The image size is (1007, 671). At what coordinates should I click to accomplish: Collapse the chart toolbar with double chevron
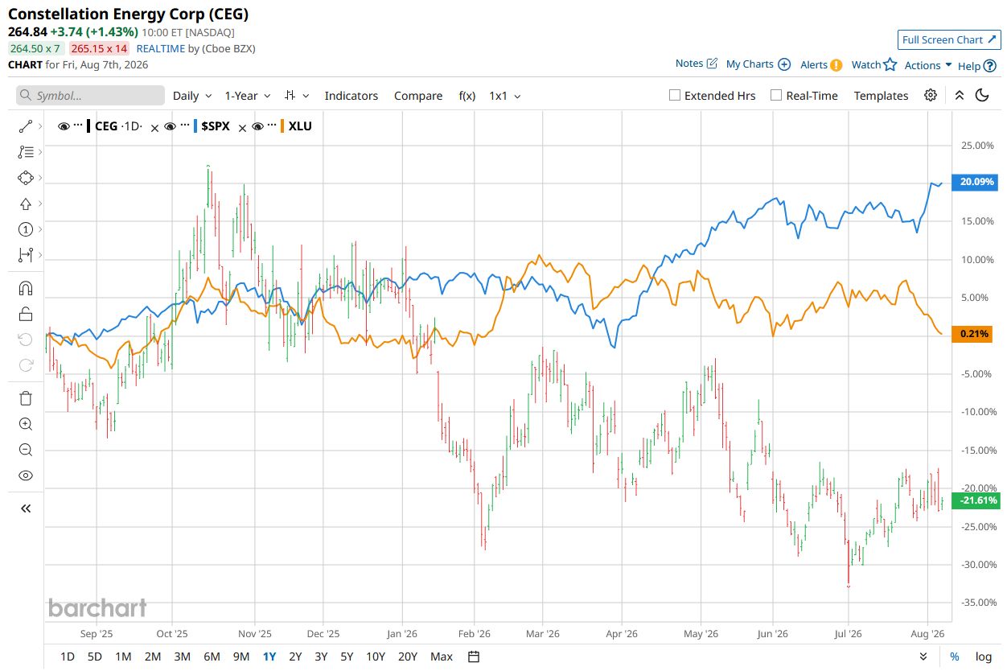(x=959, y=95)
